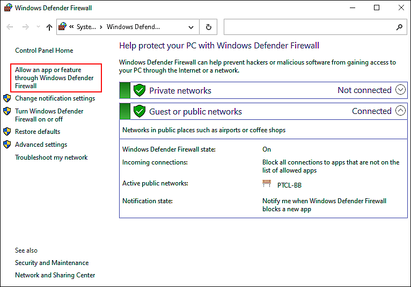Click the Not connected status text
The width and height of the screenshot is (411, 287).
pos(364,90)
